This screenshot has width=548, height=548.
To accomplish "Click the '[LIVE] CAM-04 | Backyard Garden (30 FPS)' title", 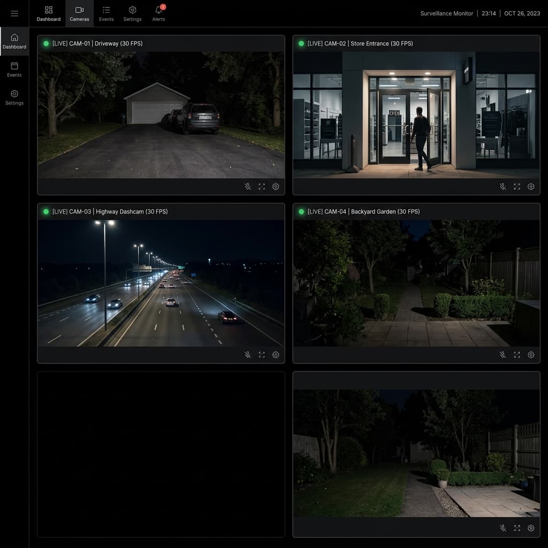I will (363, 212).
